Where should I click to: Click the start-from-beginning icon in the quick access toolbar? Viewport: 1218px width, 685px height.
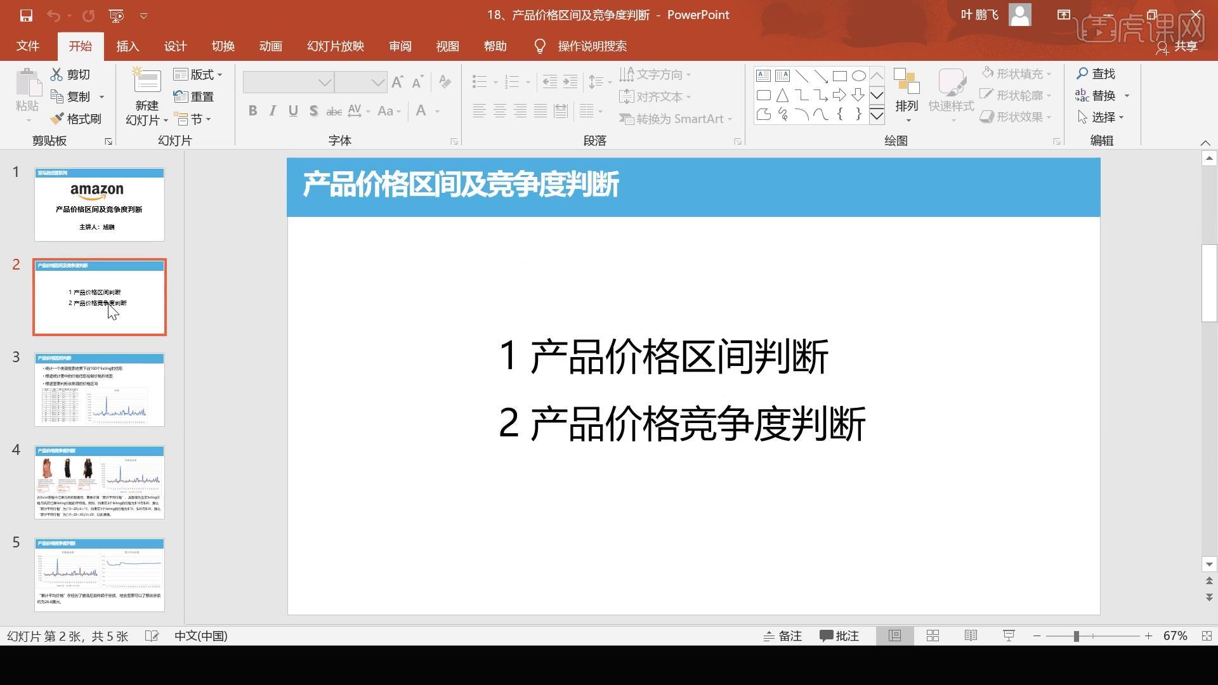pos(116,15)
